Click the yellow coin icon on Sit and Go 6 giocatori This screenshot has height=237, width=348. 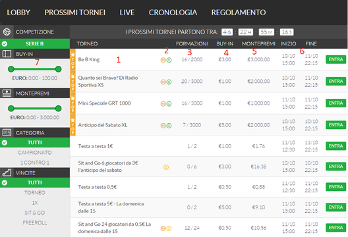tap(166, 167)
